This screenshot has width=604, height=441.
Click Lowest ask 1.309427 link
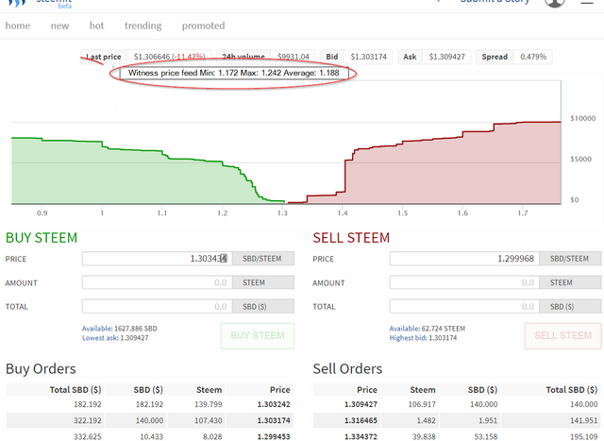pyautogui.click(x=115, y=338)
